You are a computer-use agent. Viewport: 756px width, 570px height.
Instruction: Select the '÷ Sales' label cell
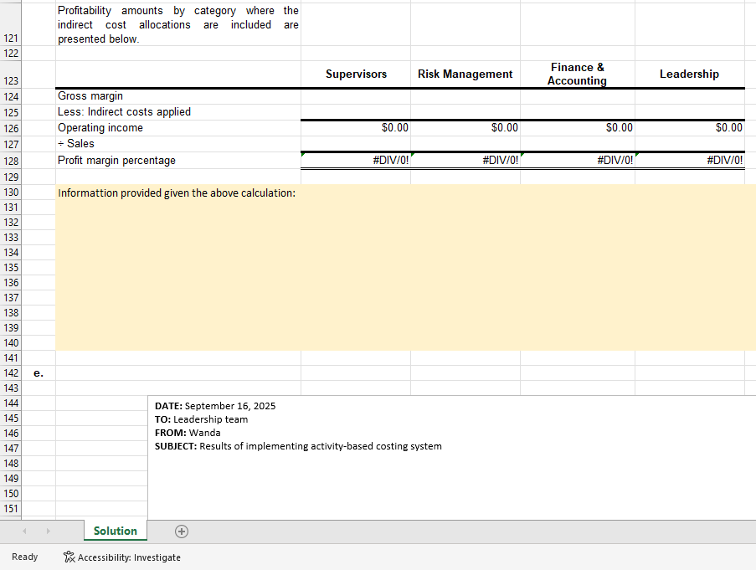click(x=178, y=144)
